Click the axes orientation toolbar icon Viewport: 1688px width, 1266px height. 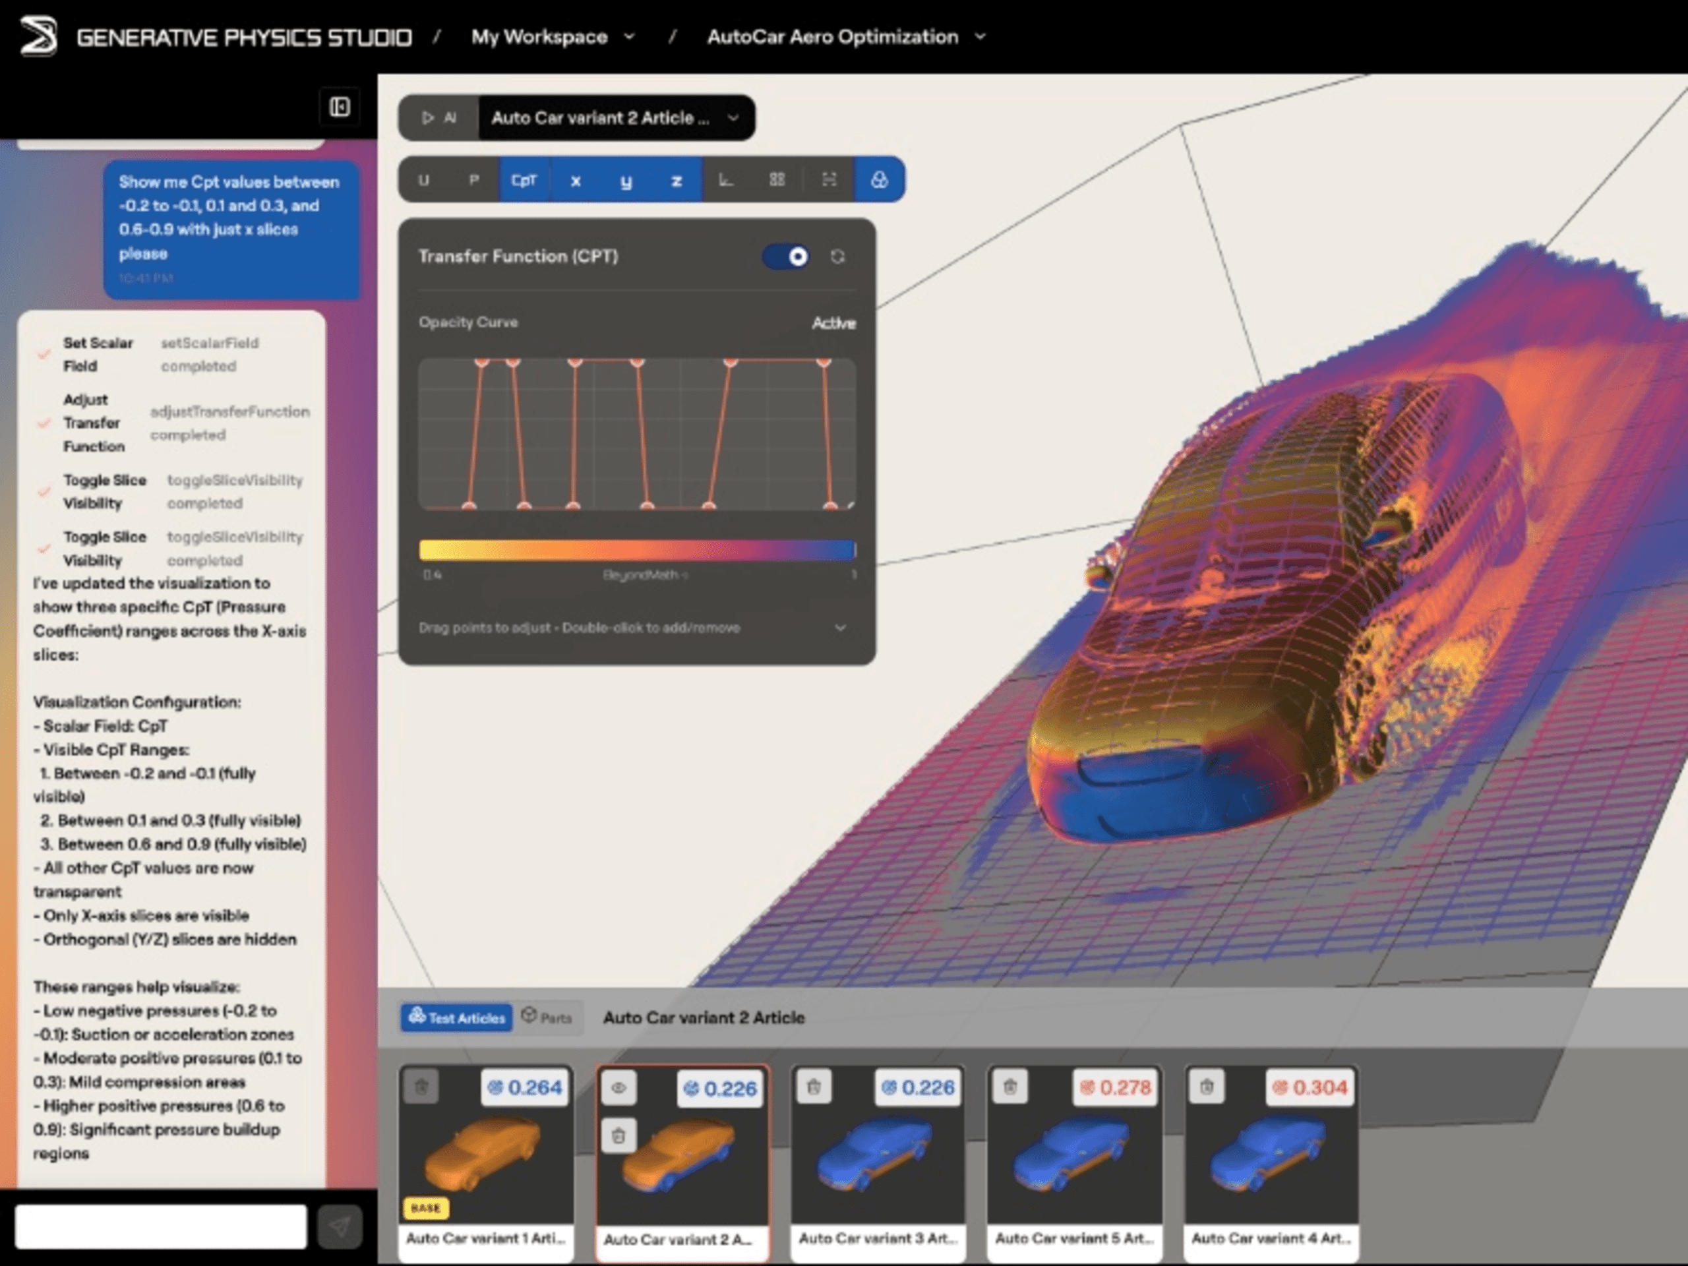click(x=726, y=180)
